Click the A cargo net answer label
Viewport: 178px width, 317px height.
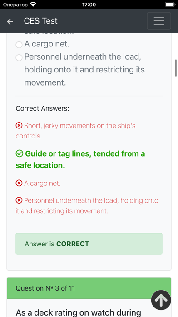pos(47,44)
